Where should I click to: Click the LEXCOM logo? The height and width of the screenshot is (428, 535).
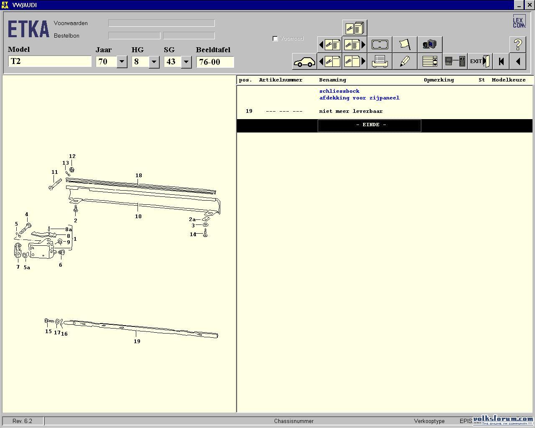tap(519, 22)
